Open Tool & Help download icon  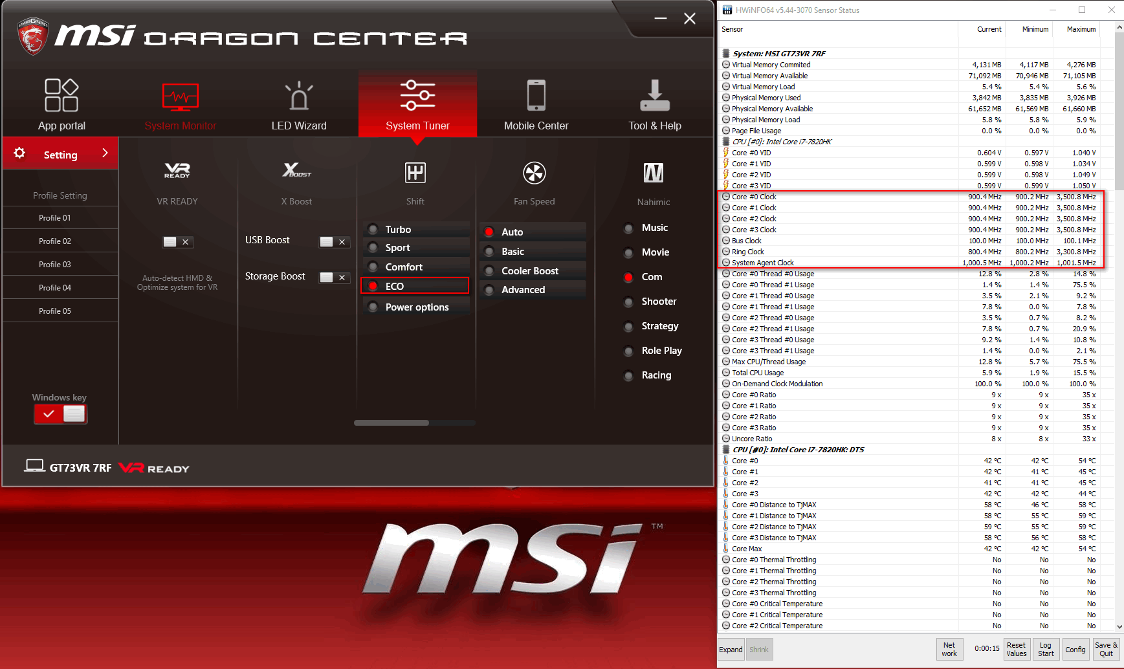pos(654,96)
